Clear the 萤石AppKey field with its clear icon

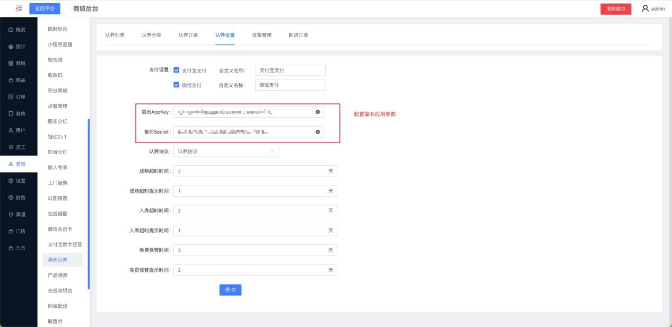[318, 112]
